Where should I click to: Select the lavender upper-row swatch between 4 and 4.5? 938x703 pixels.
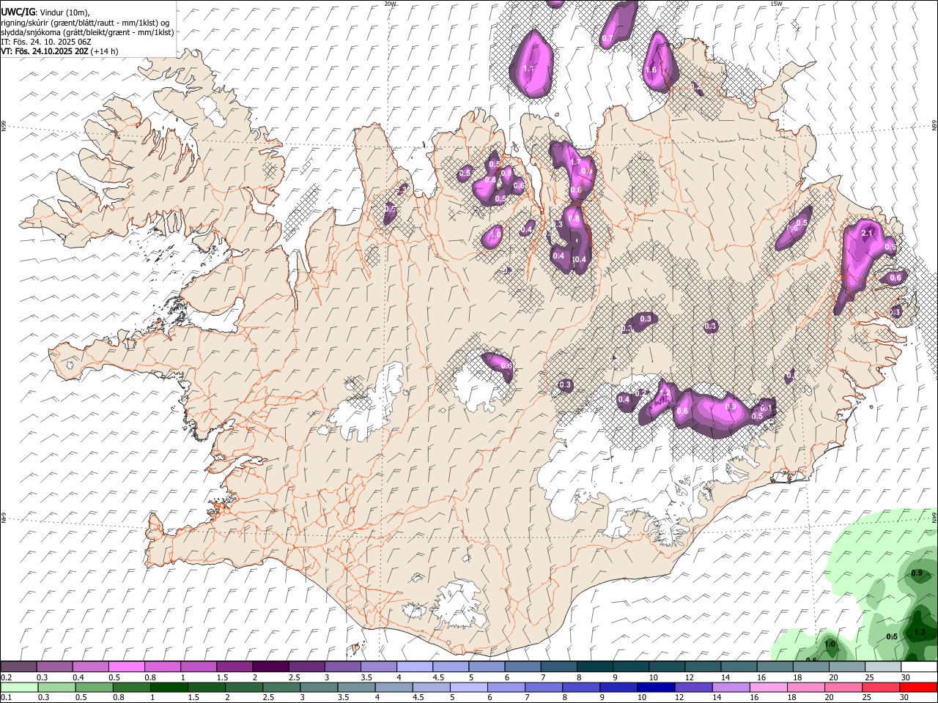coord(415,667)
